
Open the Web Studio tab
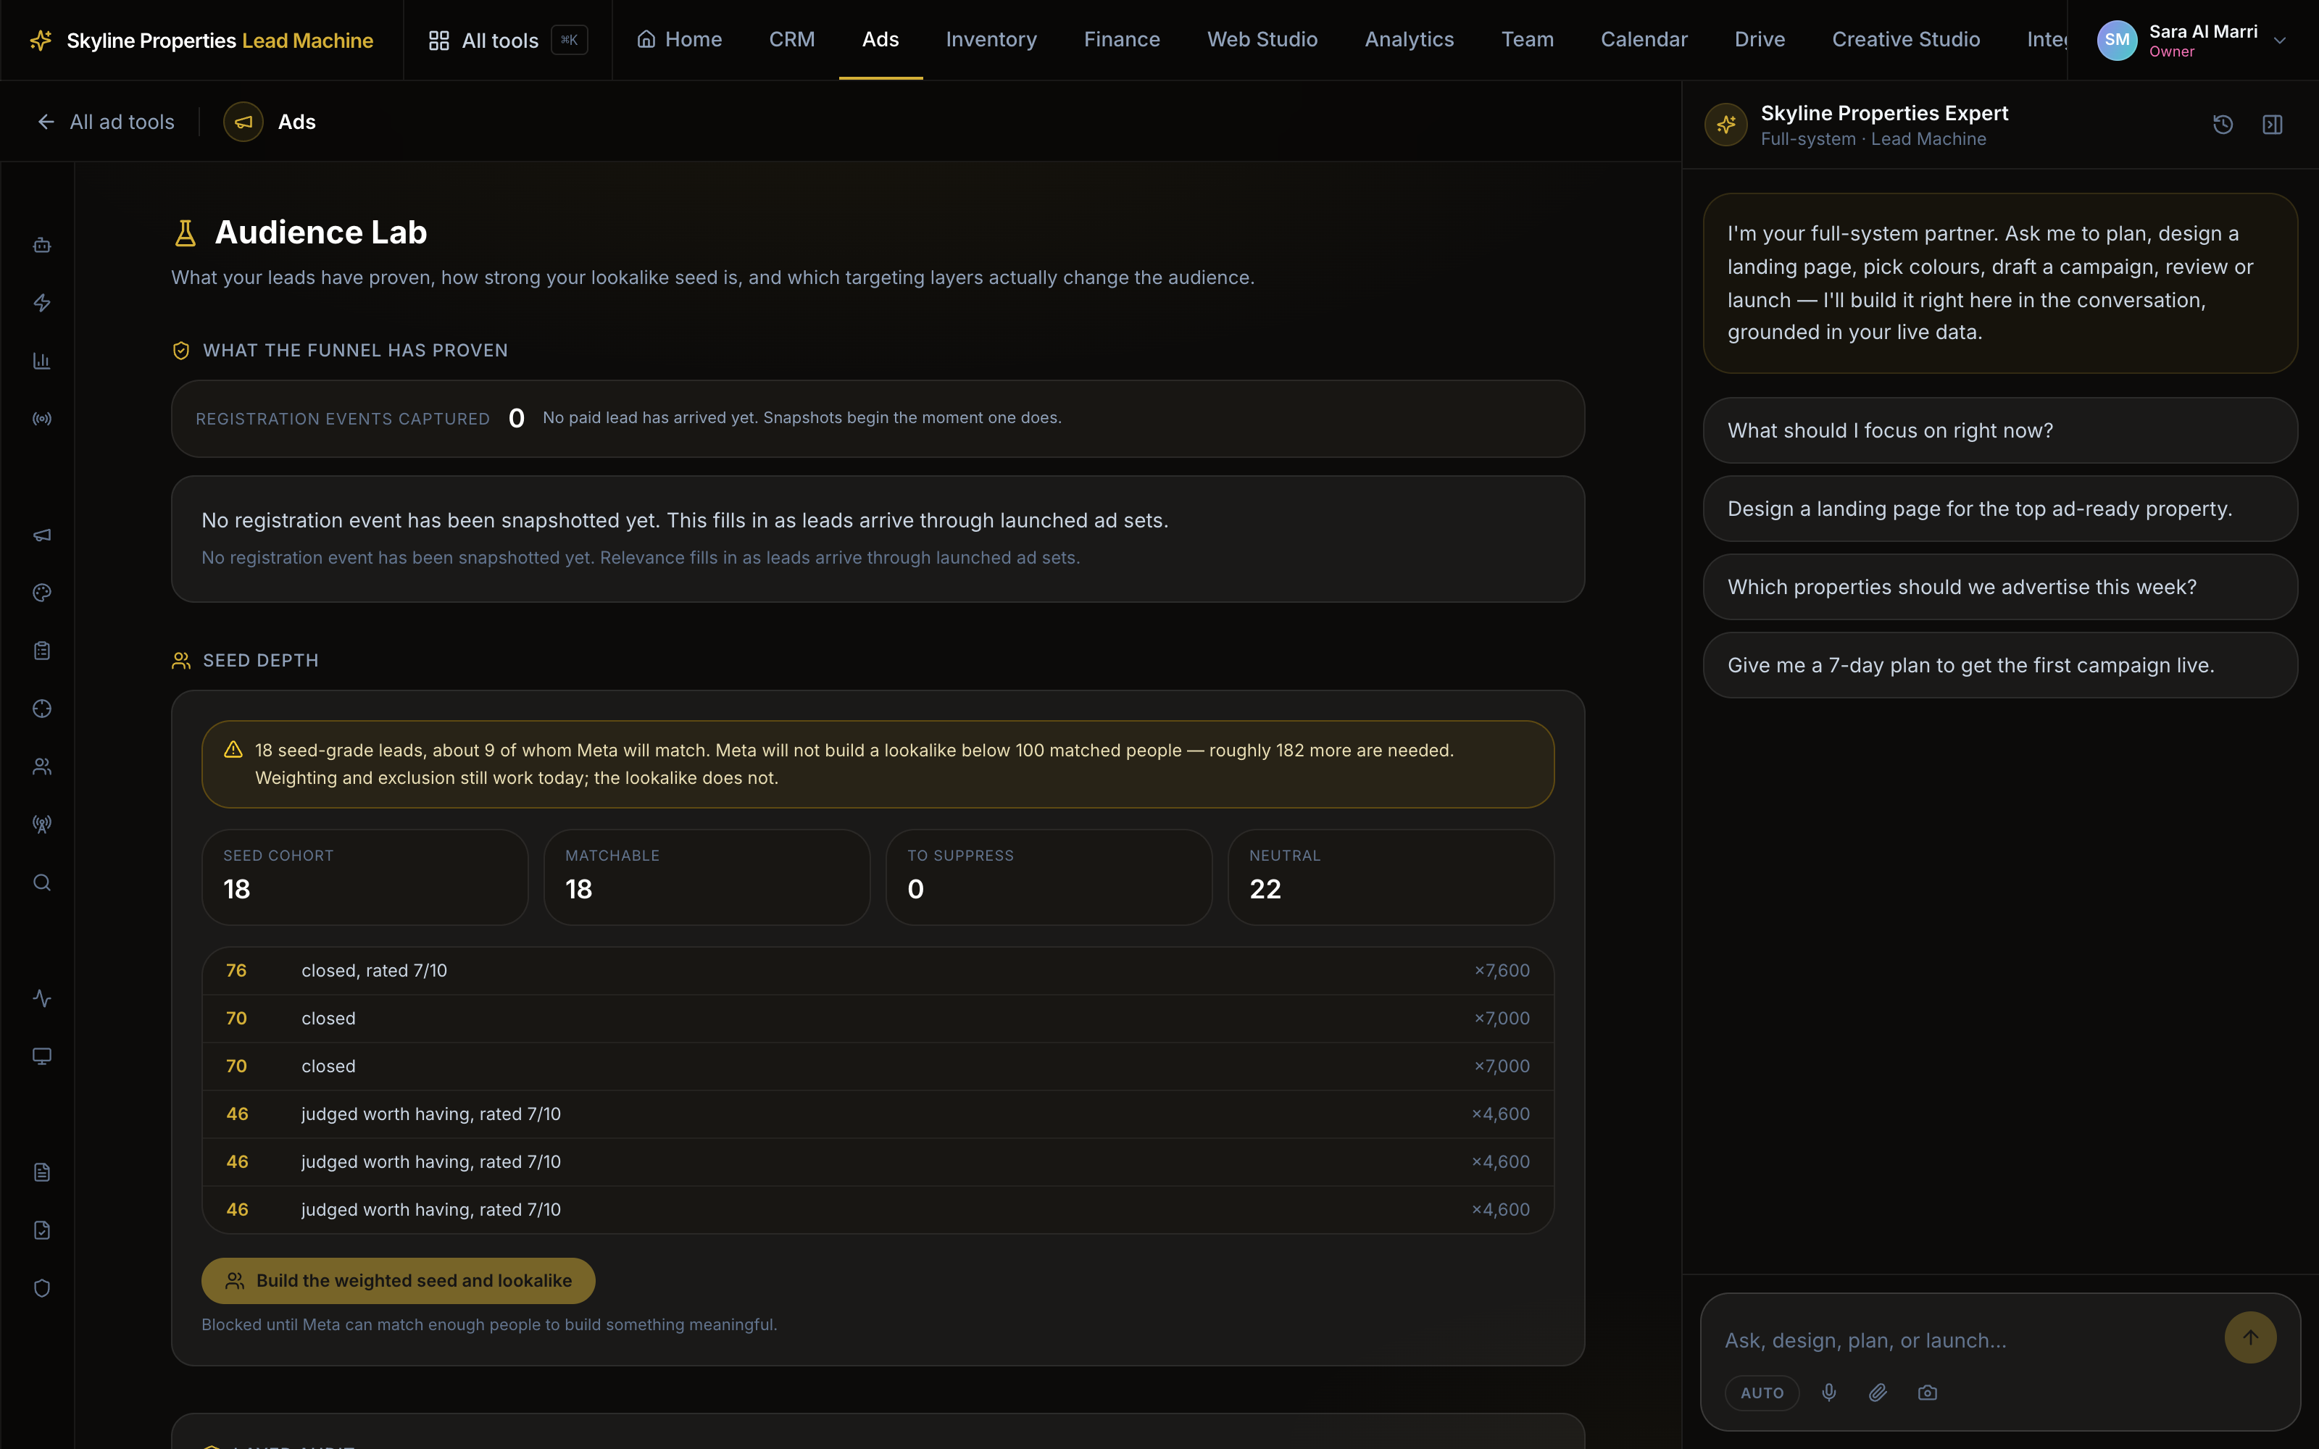tap(1262, 39)
